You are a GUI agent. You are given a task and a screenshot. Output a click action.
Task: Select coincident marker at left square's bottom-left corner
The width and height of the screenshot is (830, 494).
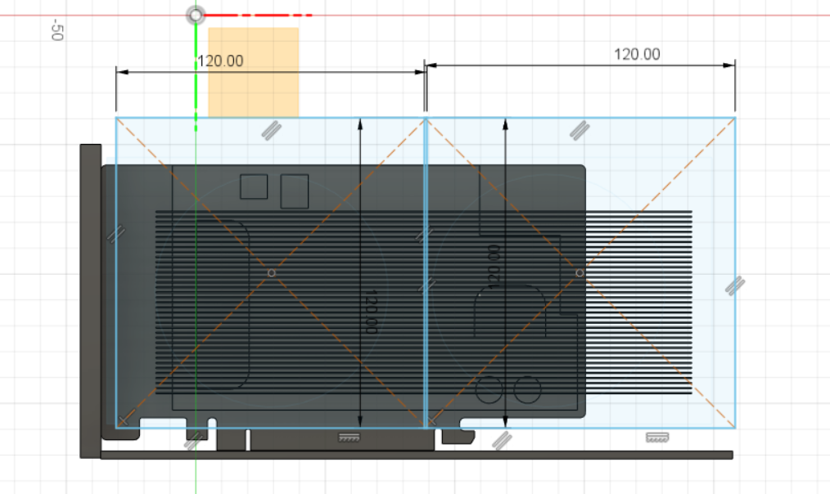click(123, 421)
